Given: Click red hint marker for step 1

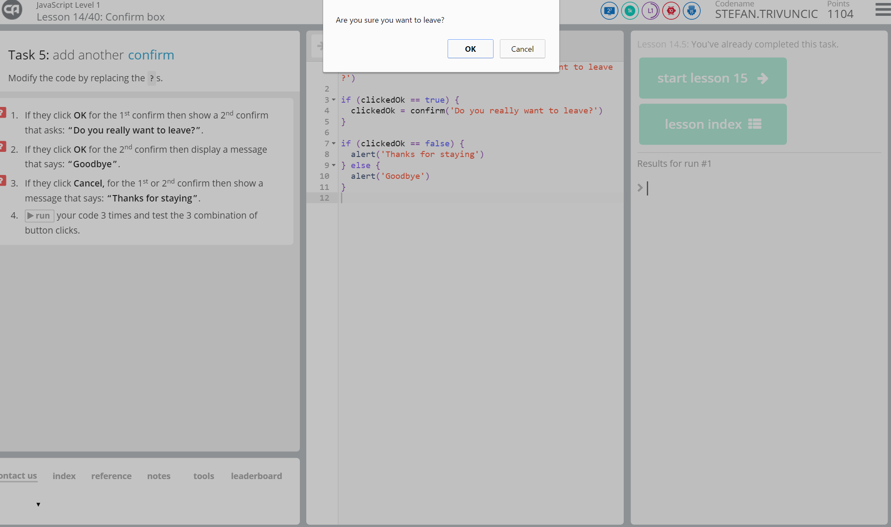Looking at the screenshot, I should click(2, 113).
